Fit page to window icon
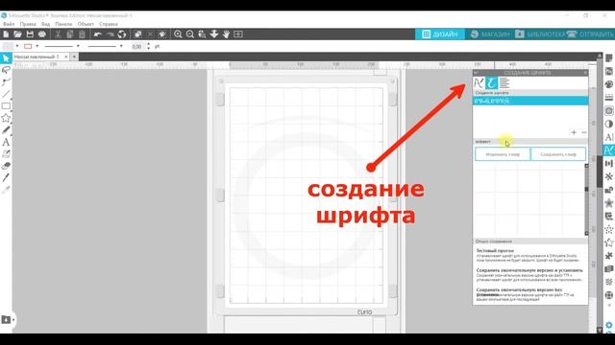Image resolution: width=615 pixels, height=345 pixels. (x=238, y=34)
